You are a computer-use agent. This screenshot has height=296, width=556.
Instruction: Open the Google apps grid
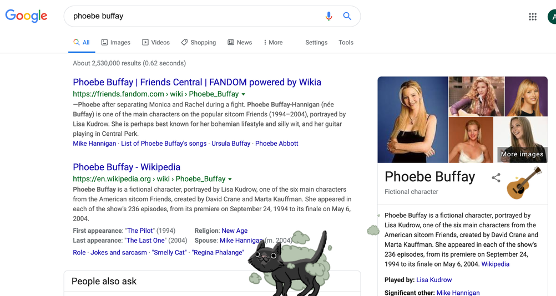coord(533,17)
